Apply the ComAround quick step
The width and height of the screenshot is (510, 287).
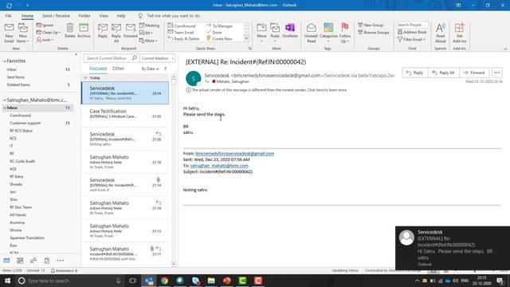click(182, 26)
